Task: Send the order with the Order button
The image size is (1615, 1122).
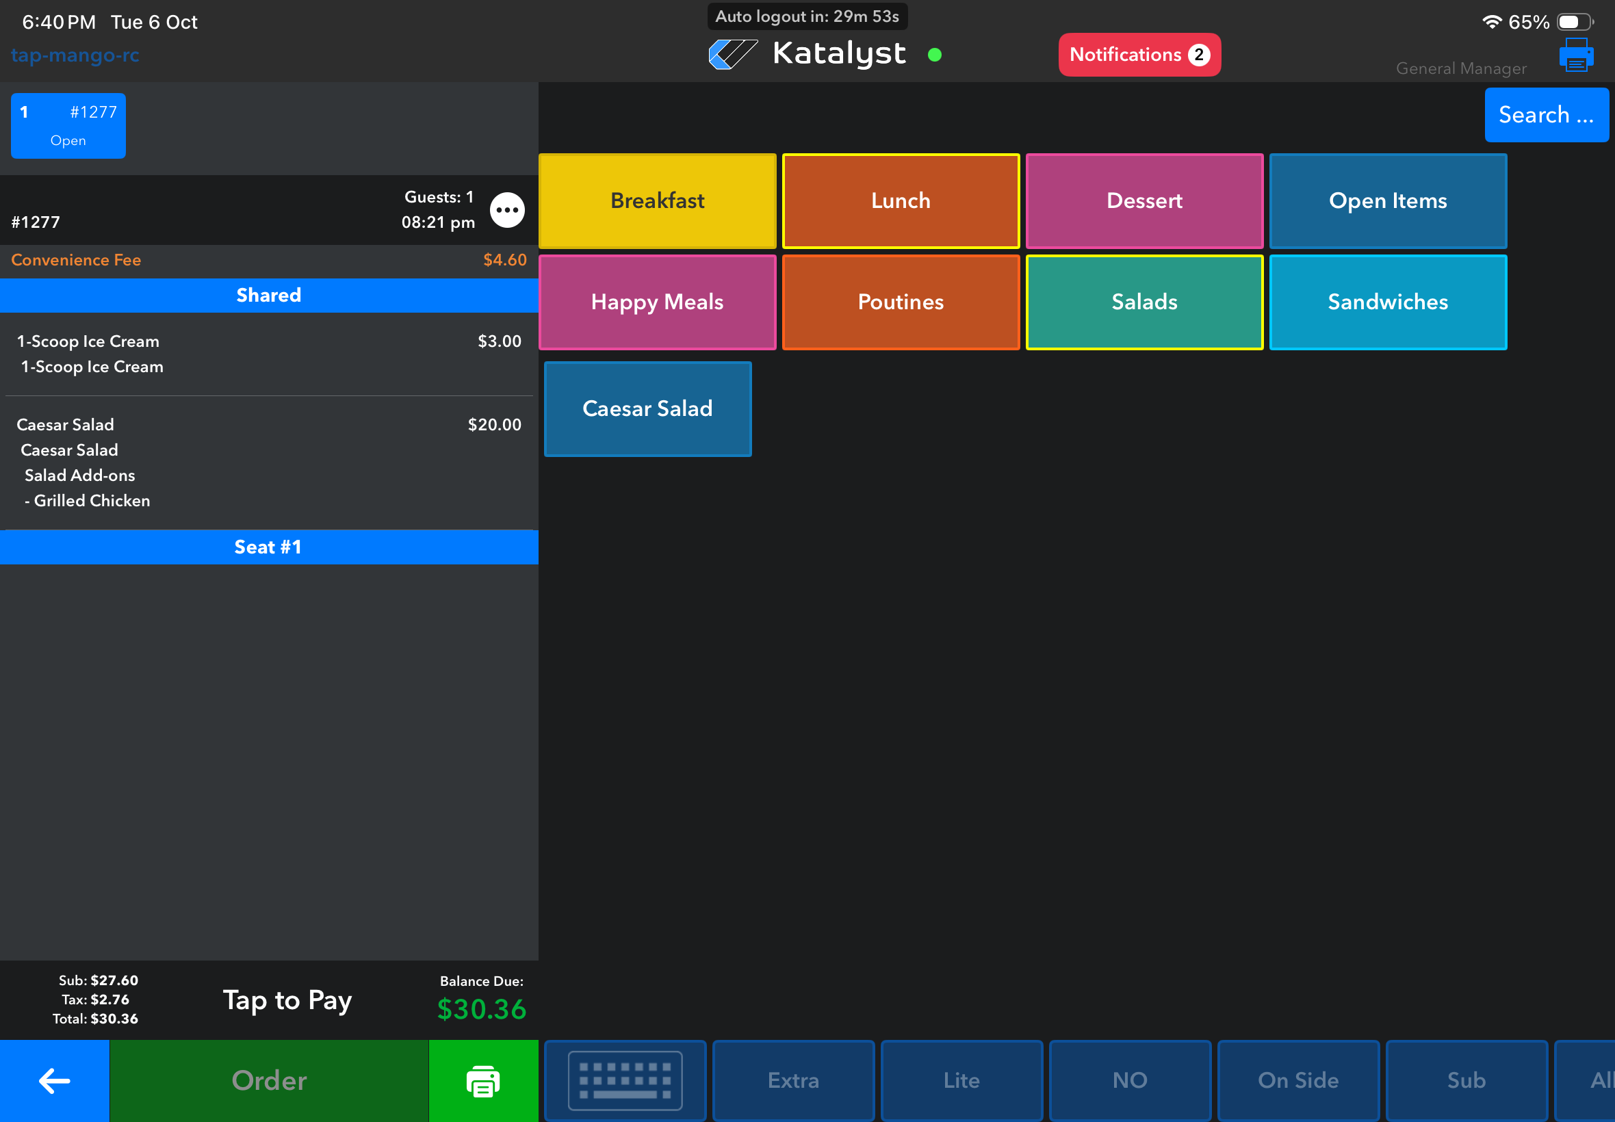Action: click(270, 1080)
